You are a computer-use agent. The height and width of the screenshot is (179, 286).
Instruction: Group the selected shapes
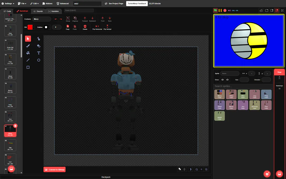click(x=68, y=19)
